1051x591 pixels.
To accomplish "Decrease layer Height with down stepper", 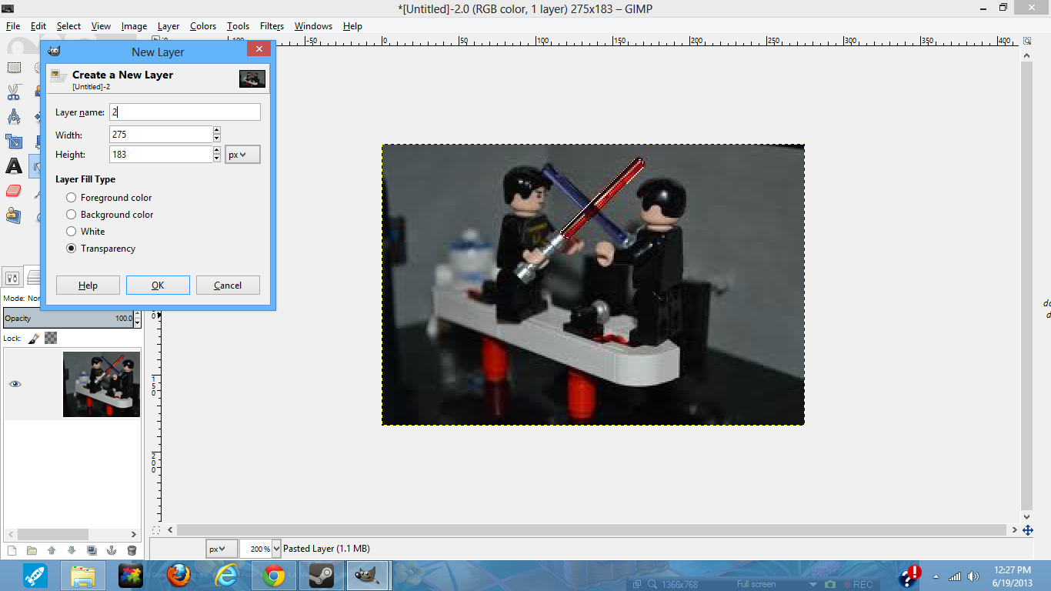I will 217,159.
